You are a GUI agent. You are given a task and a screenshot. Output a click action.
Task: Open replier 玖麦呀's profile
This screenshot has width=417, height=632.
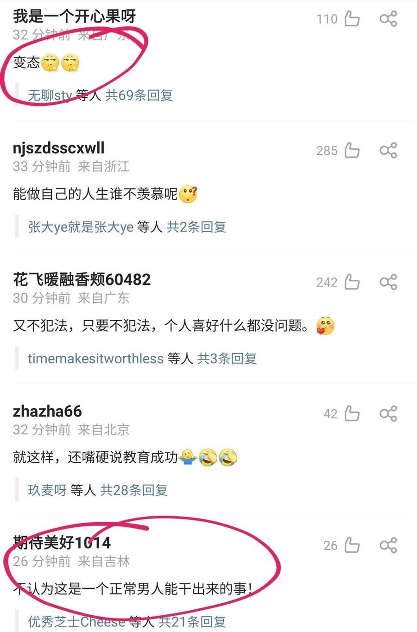[47, 490]
